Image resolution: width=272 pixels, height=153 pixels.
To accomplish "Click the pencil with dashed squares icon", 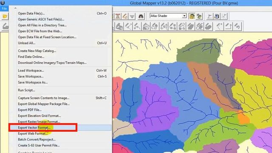I will click(x=181, y=26).
